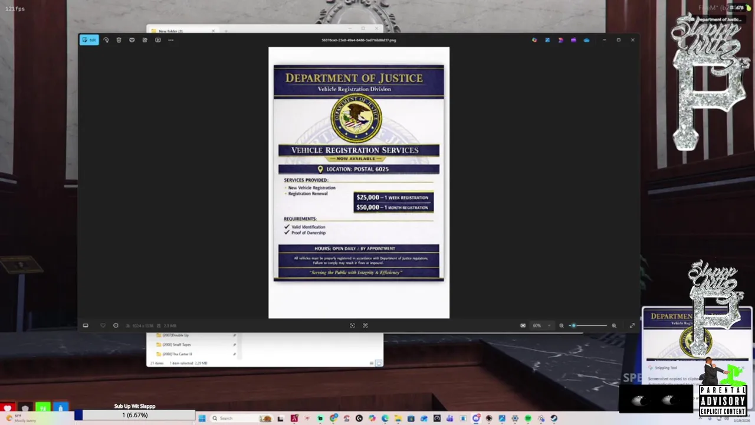Click the Department of Justice flyer image
Image resolution: width=755 pixels, height=425 pixels.
(x=359, y=182)
